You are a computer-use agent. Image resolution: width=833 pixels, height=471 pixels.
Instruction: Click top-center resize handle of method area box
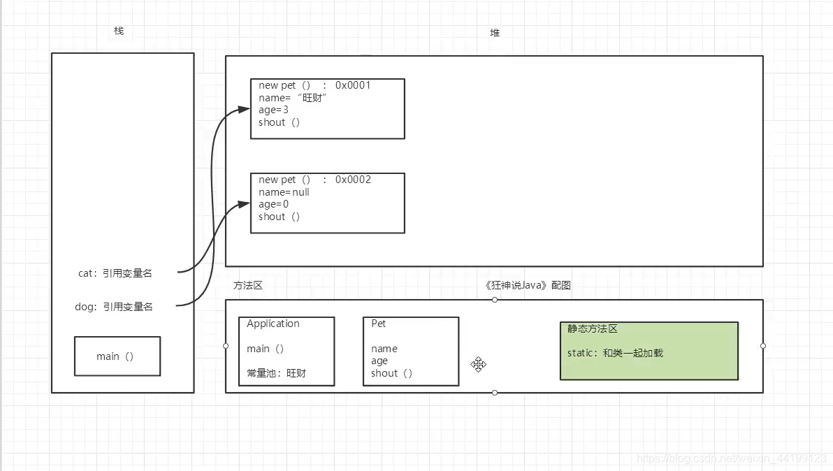(495, 300)
